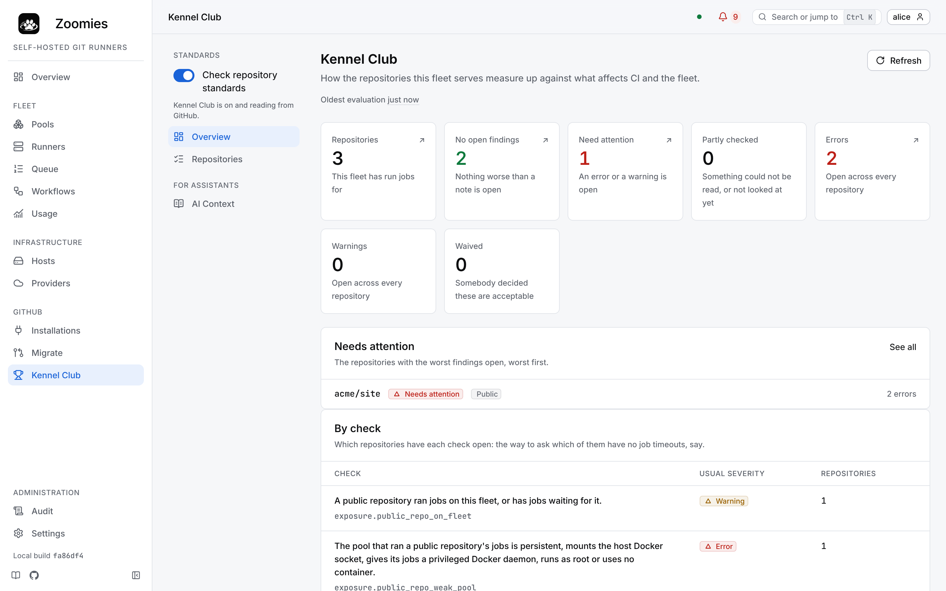946x591 pixels.
Task: Click the Warning severity badge
Action: click(x=724, y=501)
